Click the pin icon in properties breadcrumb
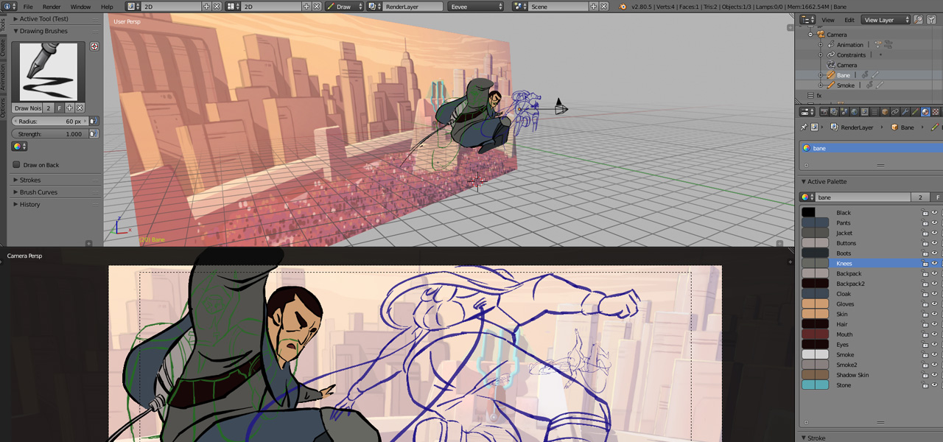The width and height of the screenshot is (943, 442). coord(803,127)
